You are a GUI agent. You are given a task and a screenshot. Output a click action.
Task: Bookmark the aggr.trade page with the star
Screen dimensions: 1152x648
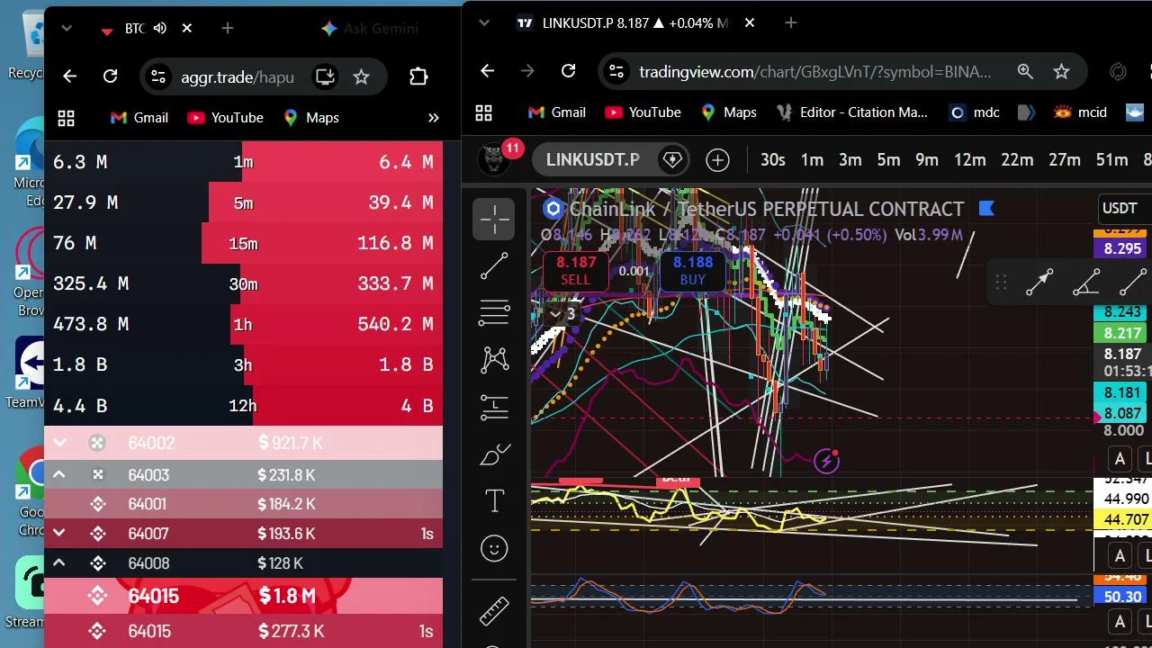coord(361,76)
